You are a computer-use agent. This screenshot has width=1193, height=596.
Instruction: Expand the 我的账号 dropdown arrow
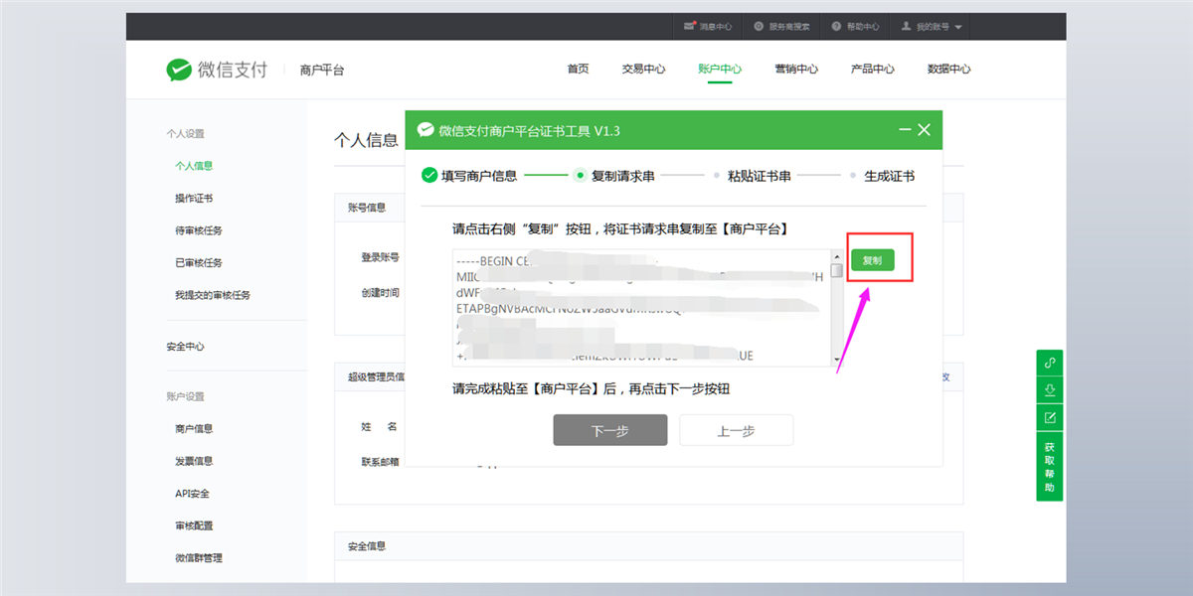(x=957, y=27)
